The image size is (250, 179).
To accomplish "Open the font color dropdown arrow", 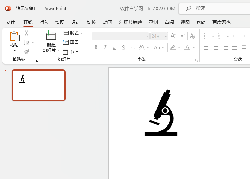I will [194, 47].
